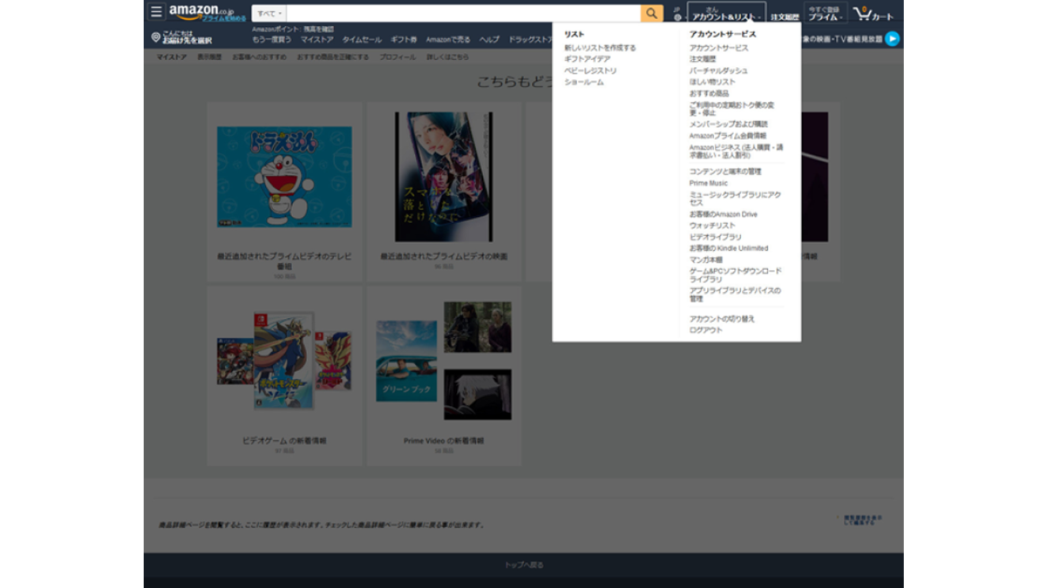Screen dimensions: 1045x588
Task: Open おすすめ商品 in the account menu
Action: pos(709,93)
